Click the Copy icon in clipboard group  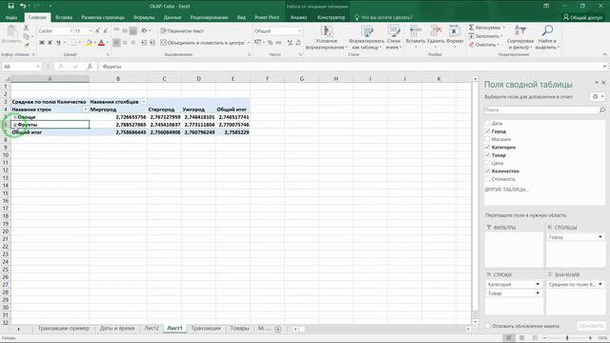click(x=26, y=36)
